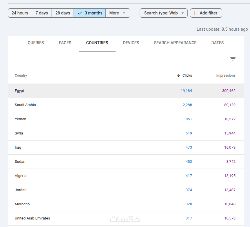Open the Search Appearance tab
Screen dimensions: 250x227
(175, 43)
